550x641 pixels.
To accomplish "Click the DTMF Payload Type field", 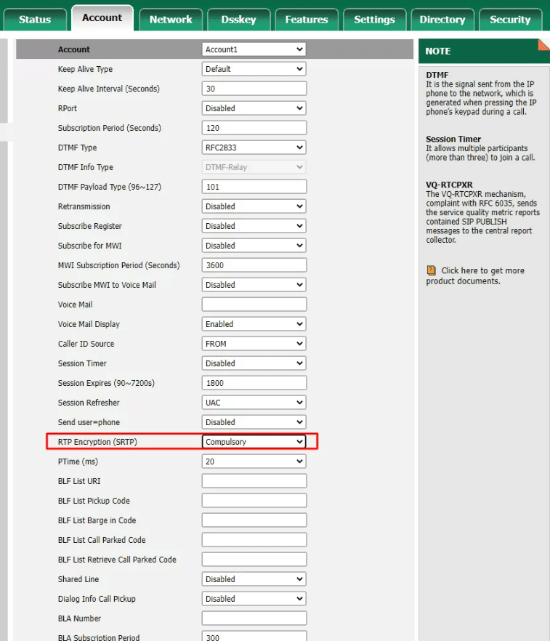I will click(254, 187).
